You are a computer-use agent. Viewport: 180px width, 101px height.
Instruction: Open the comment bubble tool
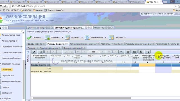pos(148,52)
